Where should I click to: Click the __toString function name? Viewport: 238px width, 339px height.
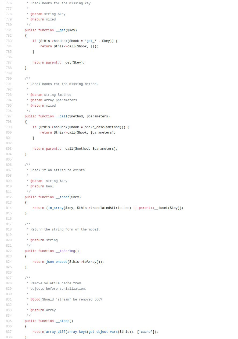point(66,251)
